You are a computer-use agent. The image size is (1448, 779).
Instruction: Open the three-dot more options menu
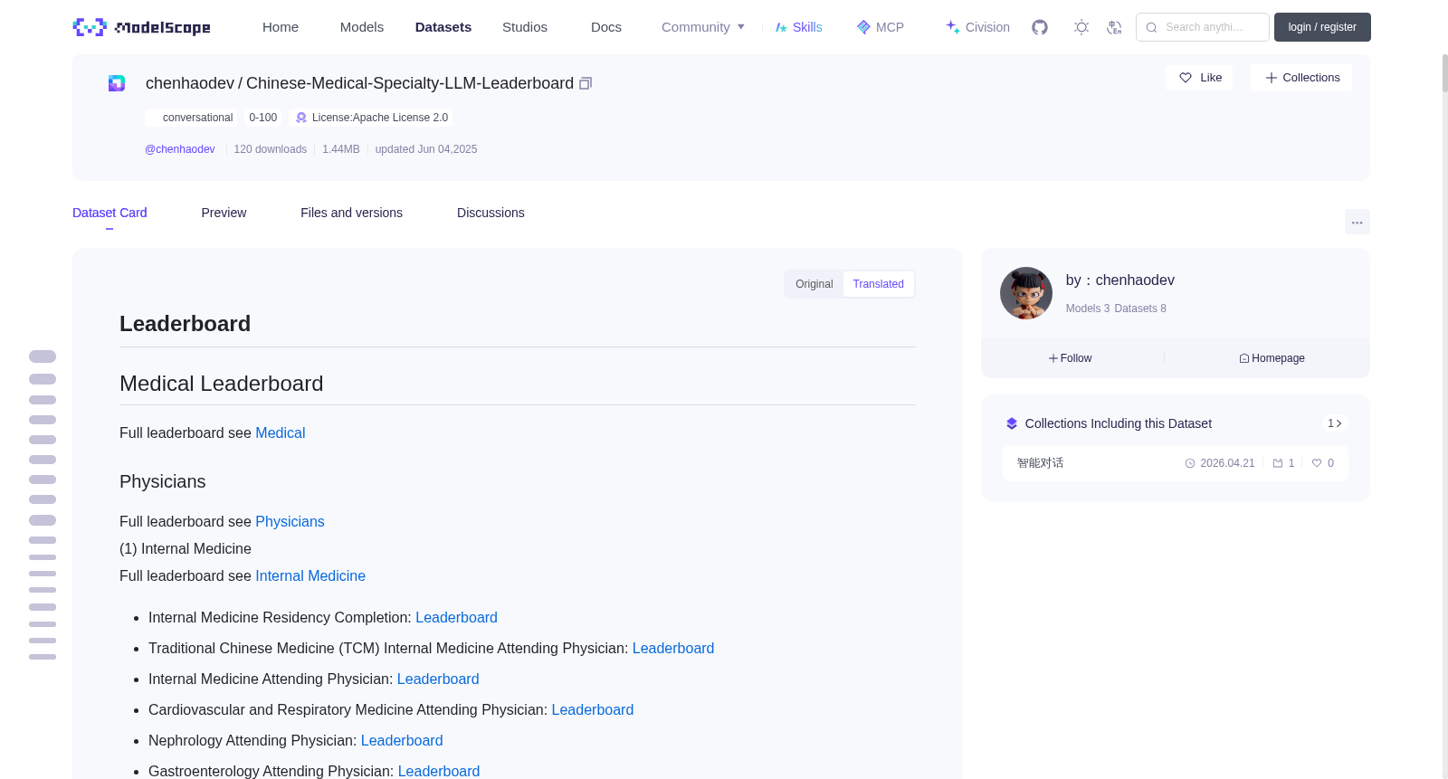coord(1357,222)
